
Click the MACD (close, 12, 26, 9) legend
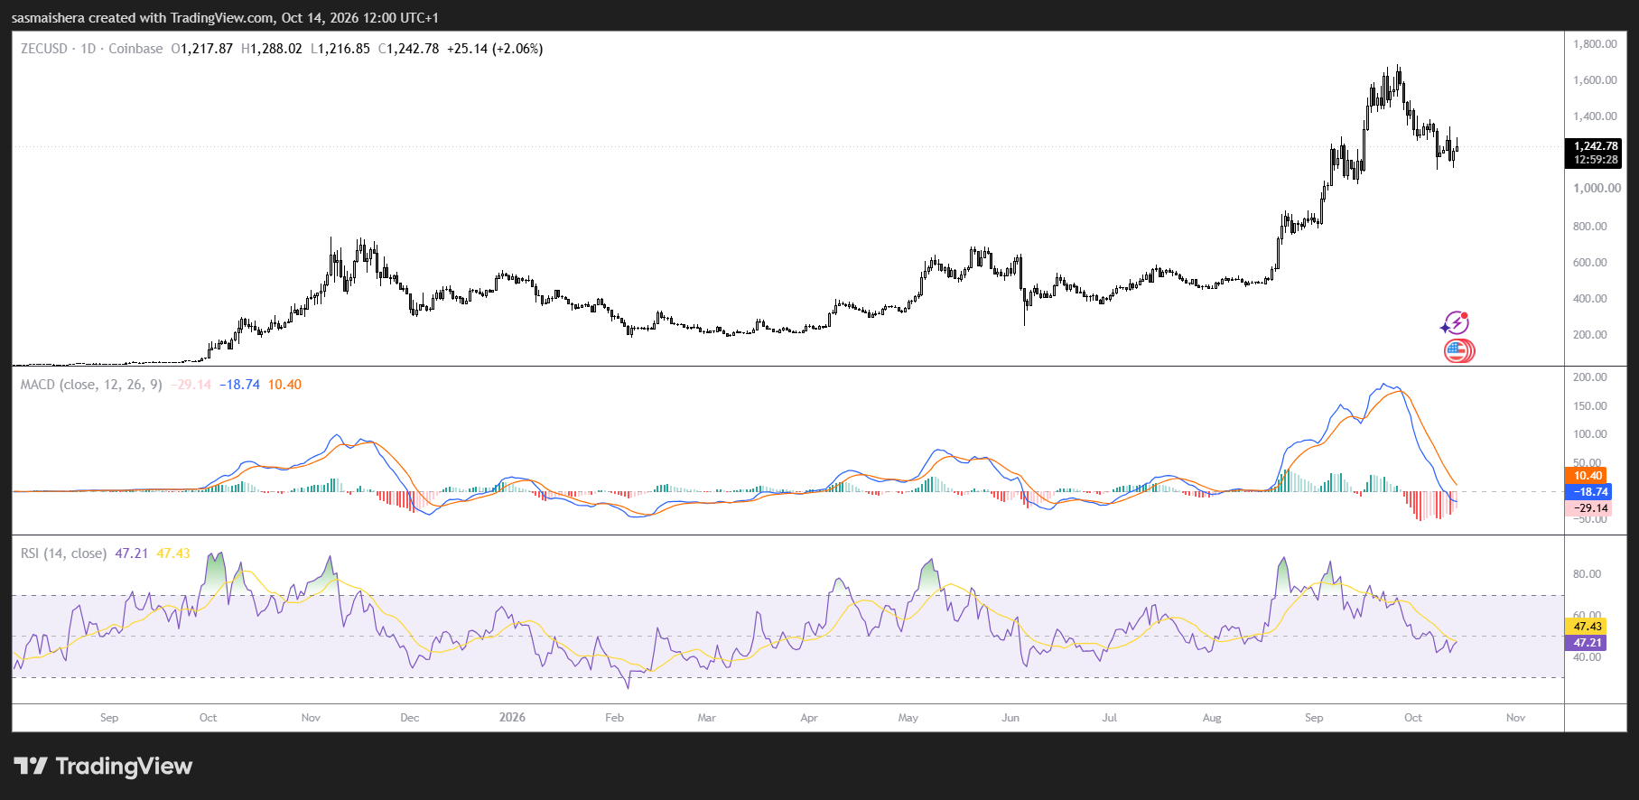point(91,385)
